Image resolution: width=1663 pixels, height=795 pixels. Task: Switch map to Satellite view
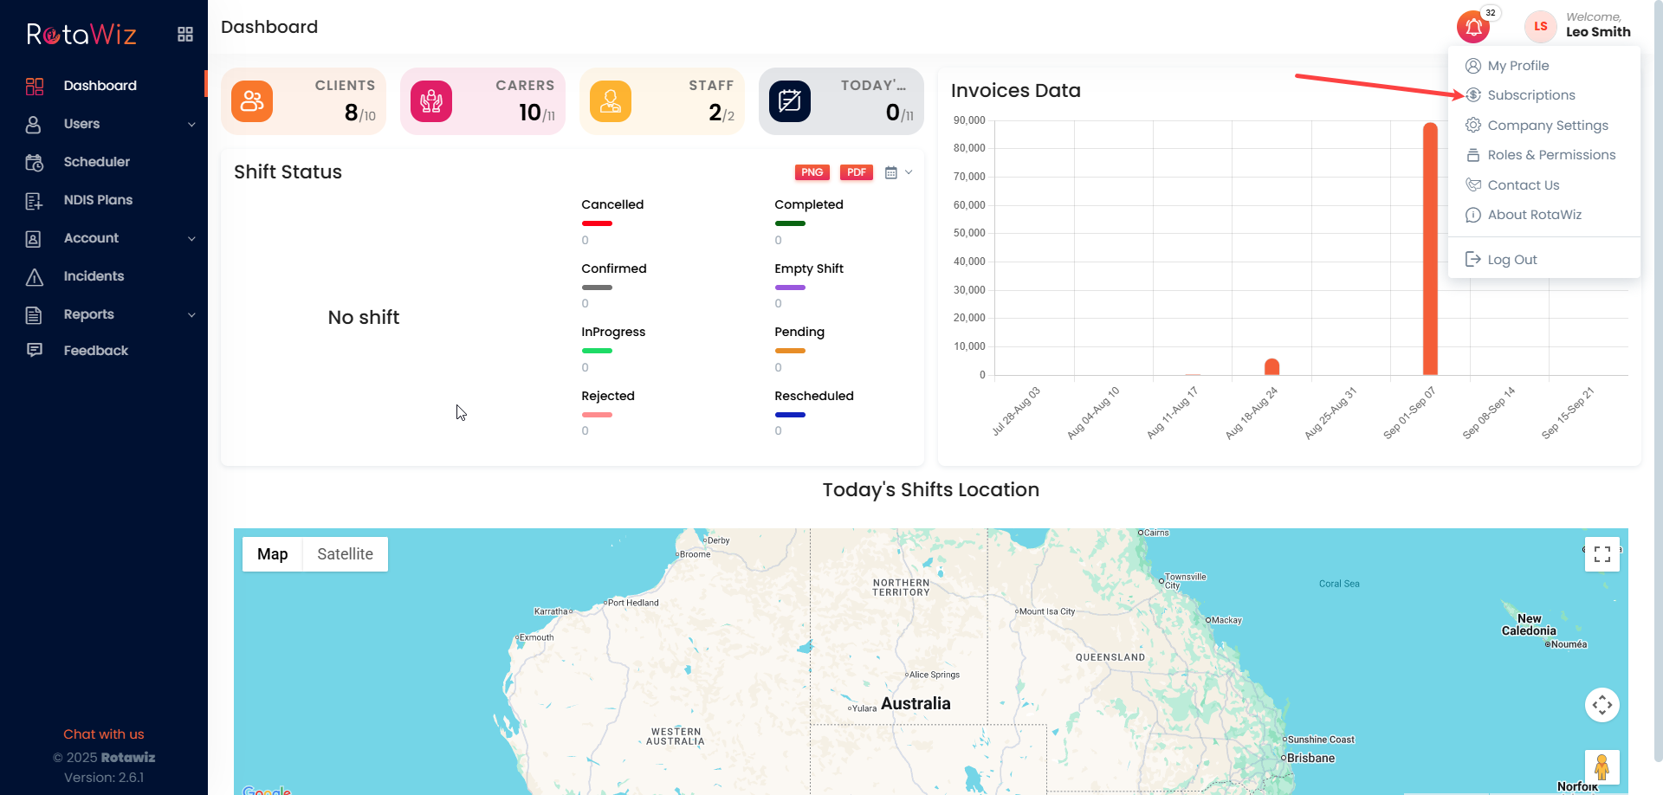tap(345, 554)
